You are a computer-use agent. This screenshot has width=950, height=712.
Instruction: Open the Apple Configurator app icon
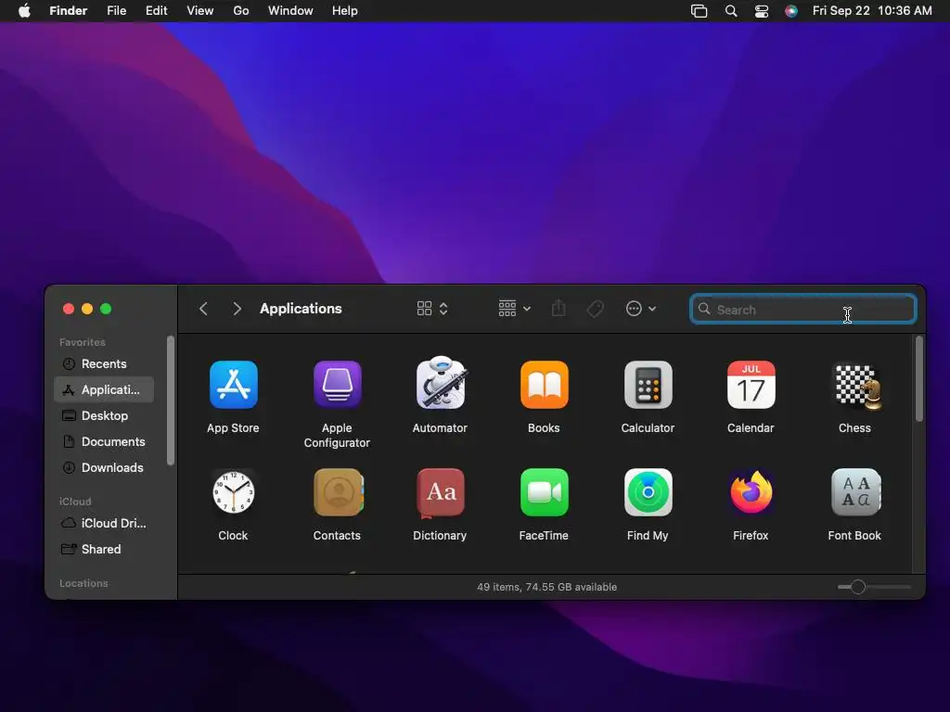(x=338, y=385)
